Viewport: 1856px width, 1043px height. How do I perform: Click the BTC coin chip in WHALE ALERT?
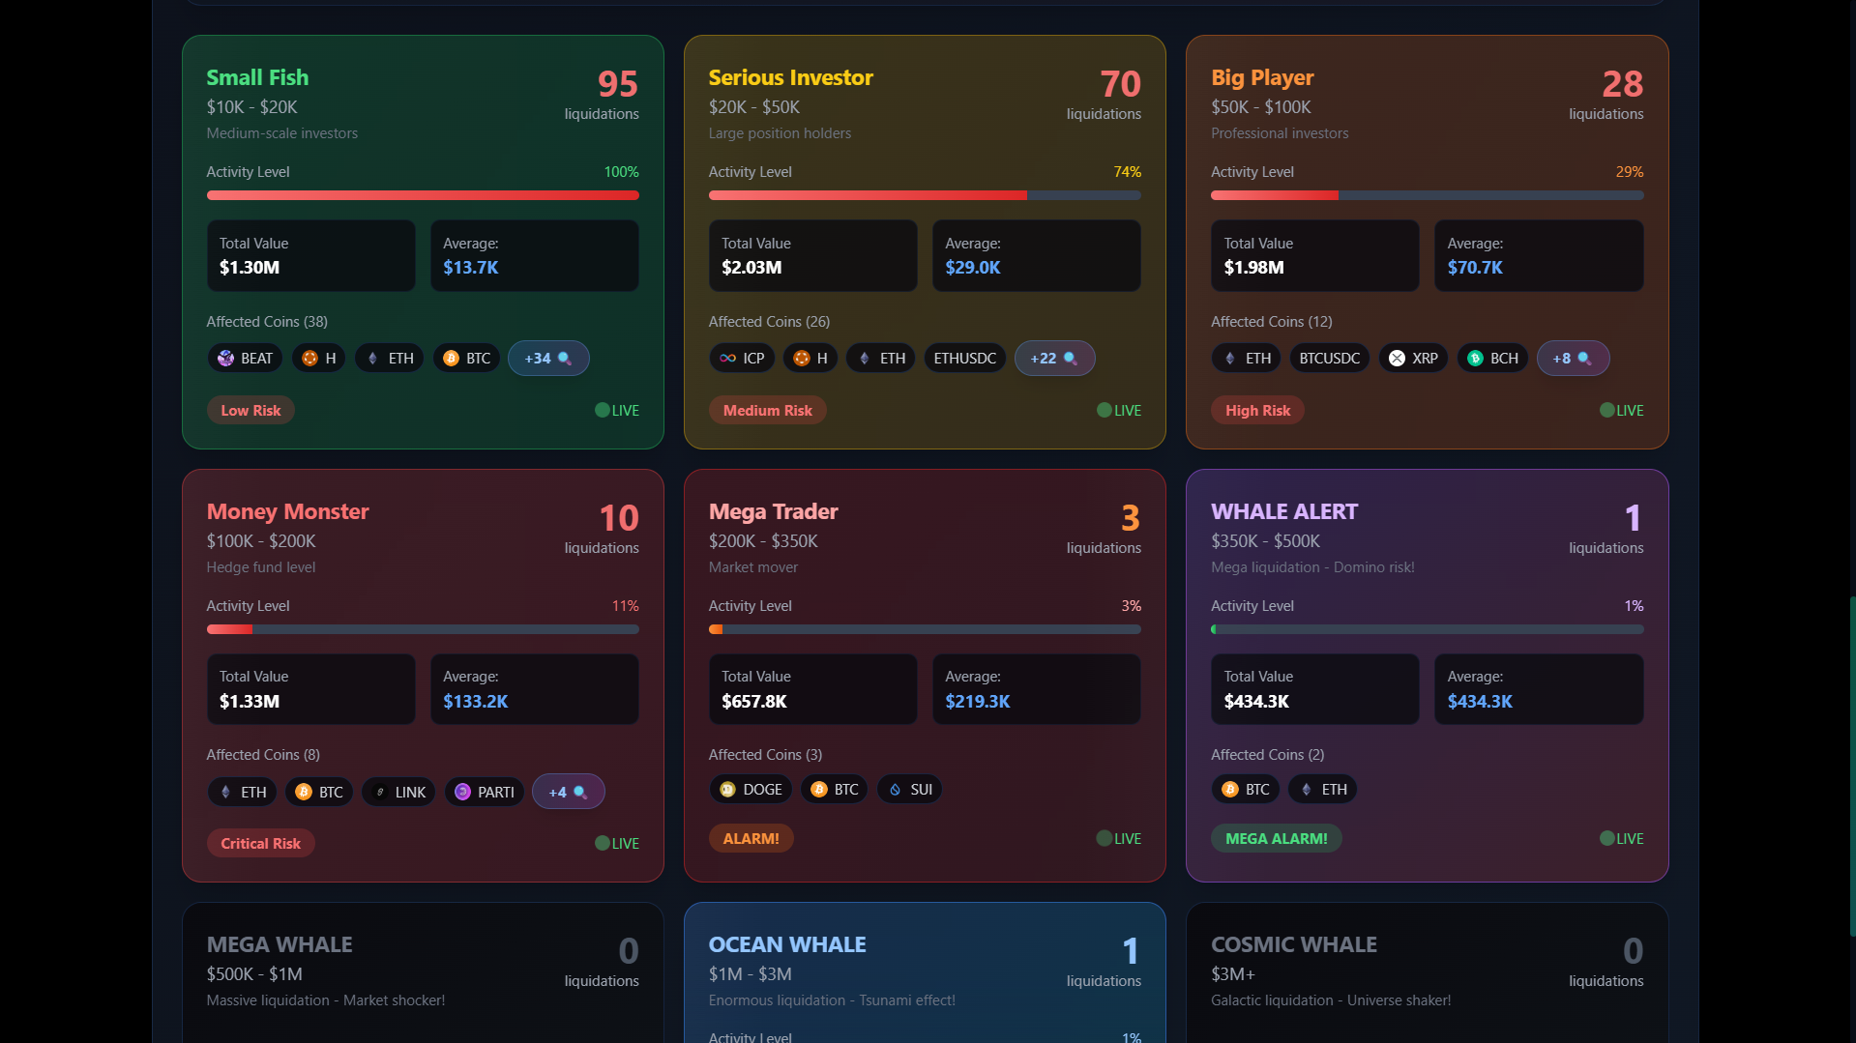point(1245,790)
